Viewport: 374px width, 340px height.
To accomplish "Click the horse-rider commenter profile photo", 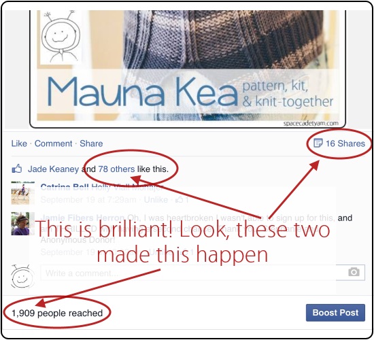I will pyautogui.click(x=22, y=193).
